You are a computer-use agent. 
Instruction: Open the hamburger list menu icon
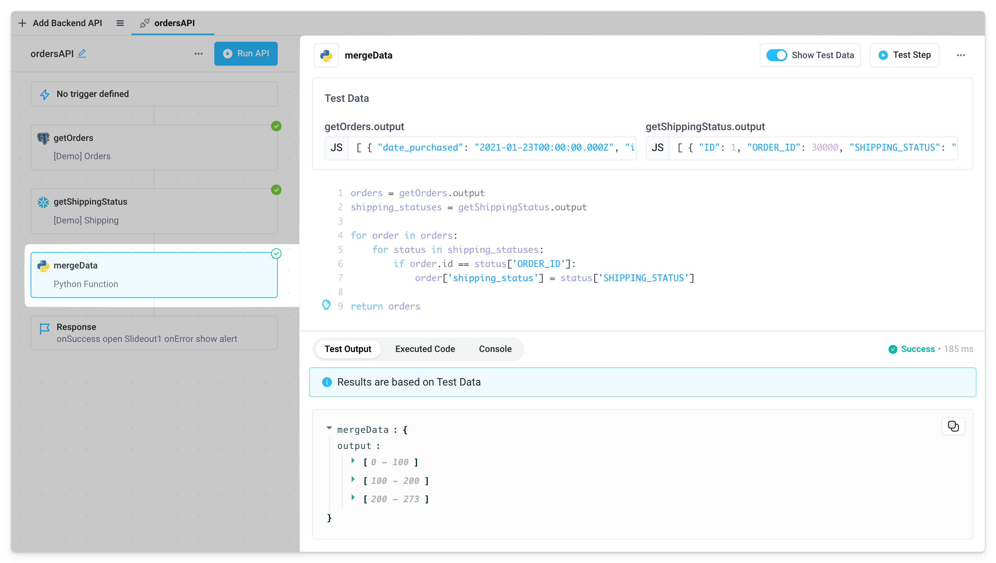120,23
